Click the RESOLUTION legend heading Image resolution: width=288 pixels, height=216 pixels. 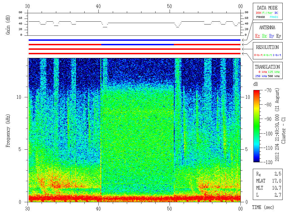267,47
